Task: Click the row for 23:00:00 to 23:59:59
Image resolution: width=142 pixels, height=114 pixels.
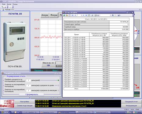Action: (96, 86)
